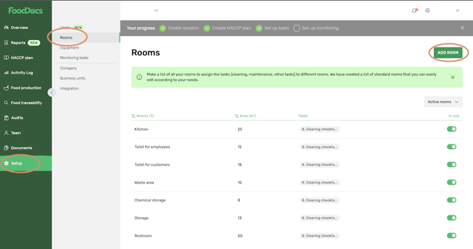The width and height of the screenshot is (473, 249).
Task: Click Kitchen area value 25
Action: [240, 129]
